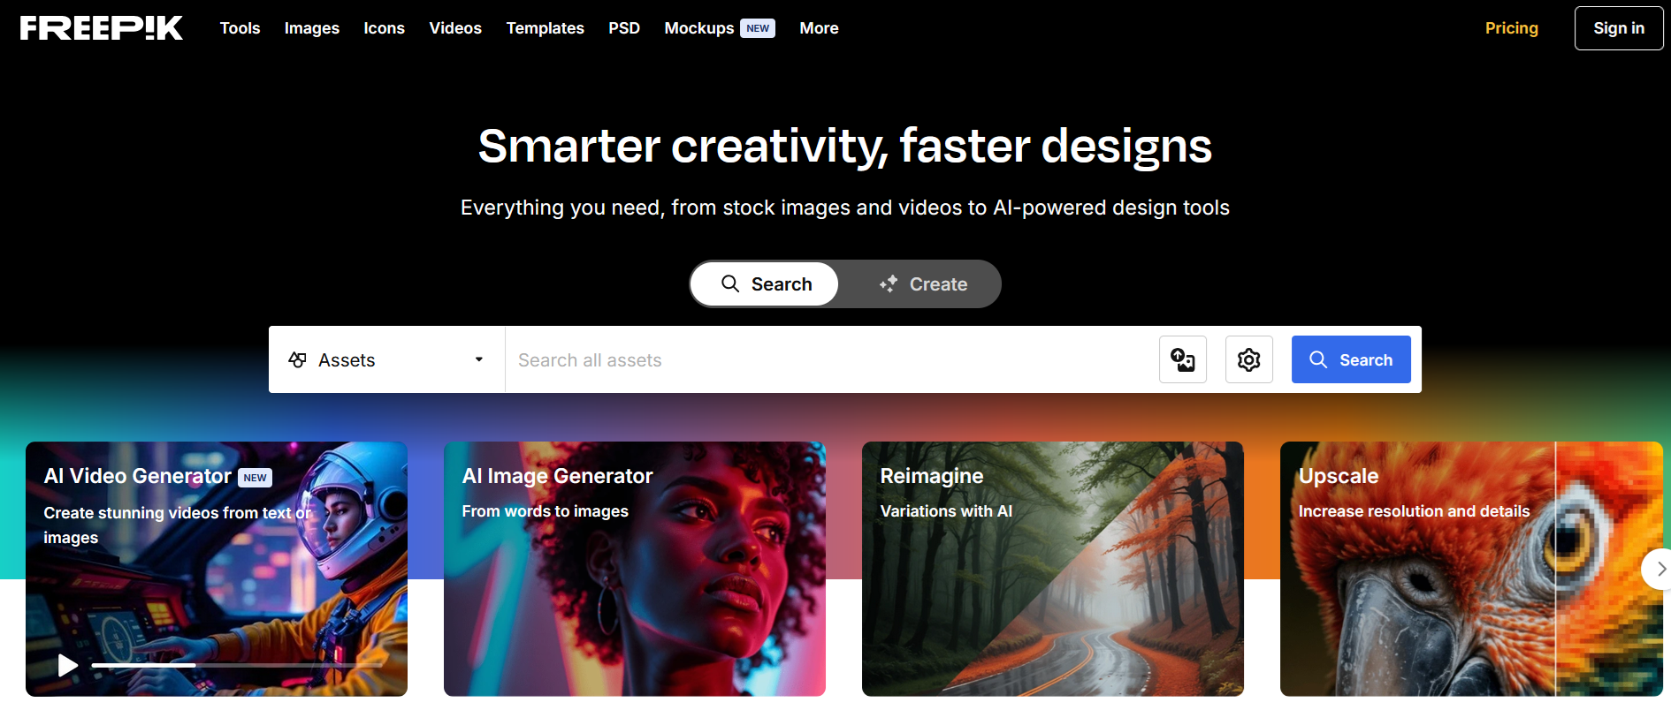Click the magnifier icon in the Search toggle
The width and height of the screenshot is (1671, 710).
pyautogui.click(x=730, y=283)
